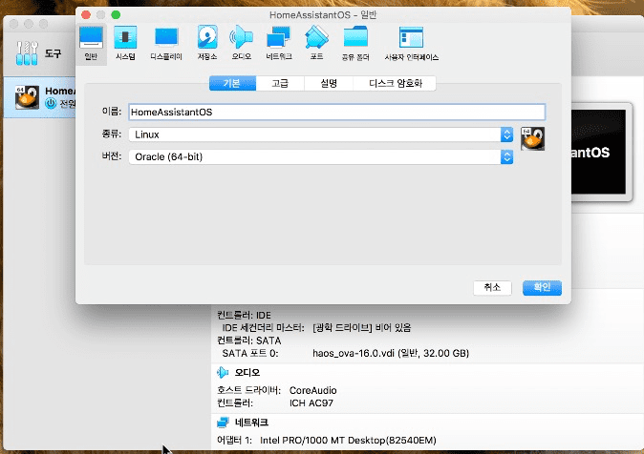Viewport: 644px width, 454px height.
Task: Open the 버전 dropdown showing Oracle (64-bit)
Action: point(321,156)
